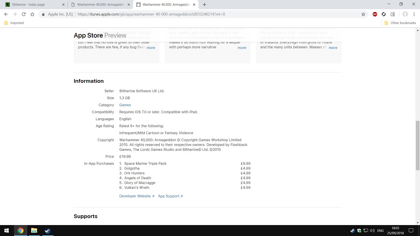Click the seller name Slitherine Software UK Ltd.
This screenshot has width=420, height=236.
(142, 91)
